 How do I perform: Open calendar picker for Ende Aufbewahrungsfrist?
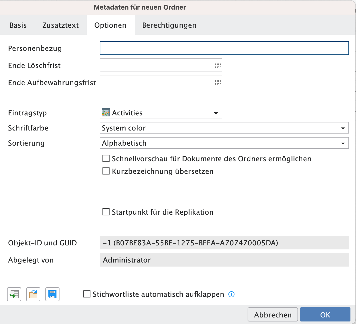pyautogui.click(x=218, y=83)
